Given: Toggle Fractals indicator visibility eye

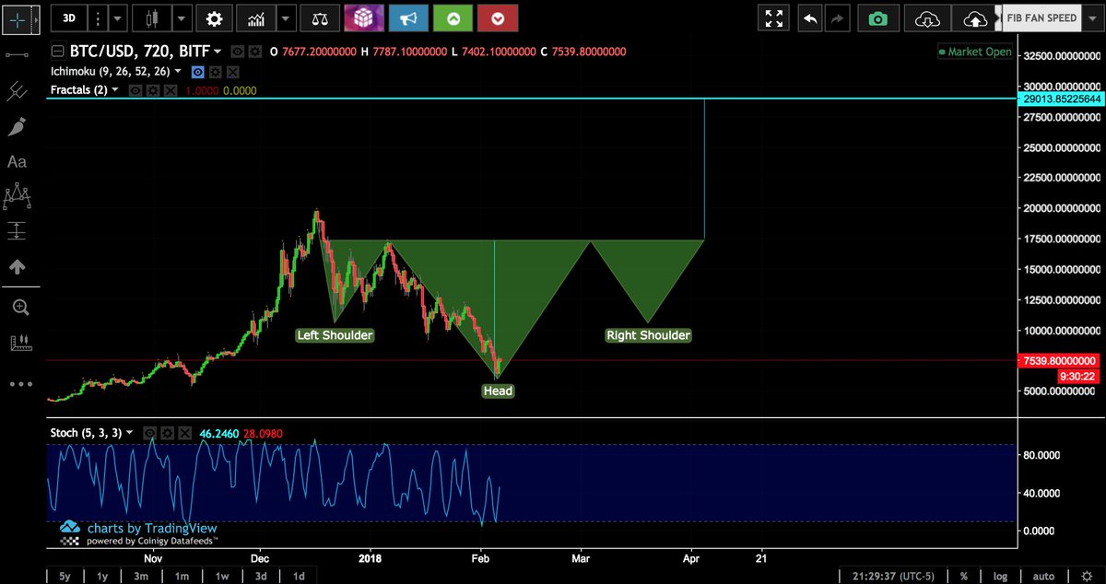Looking at the screenshot, I should click(x=135, y=90).
